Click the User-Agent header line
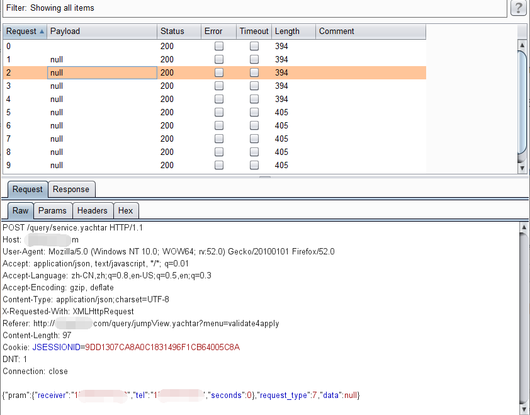 click(169, 252)
